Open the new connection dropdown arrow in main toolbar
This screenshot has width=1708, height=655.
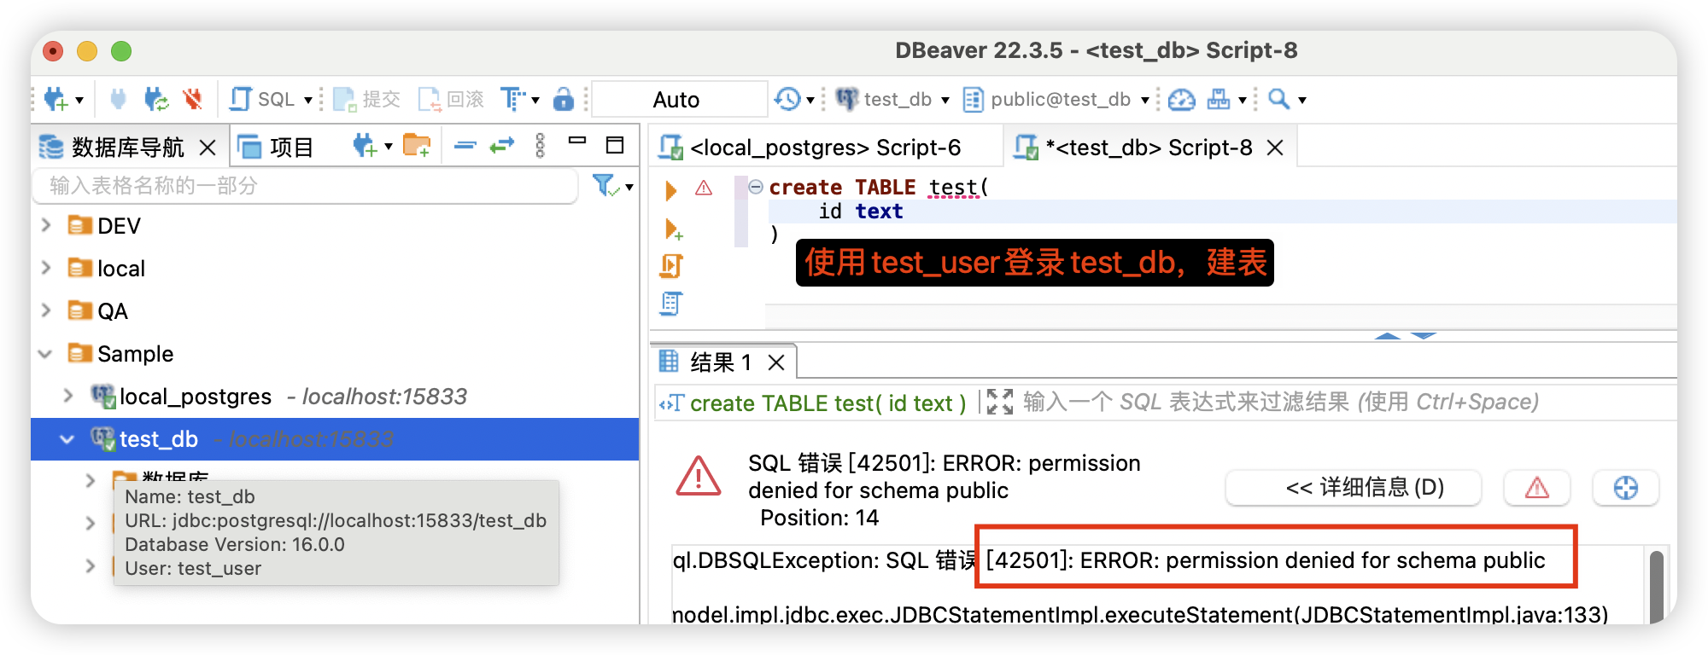[79, 101]
